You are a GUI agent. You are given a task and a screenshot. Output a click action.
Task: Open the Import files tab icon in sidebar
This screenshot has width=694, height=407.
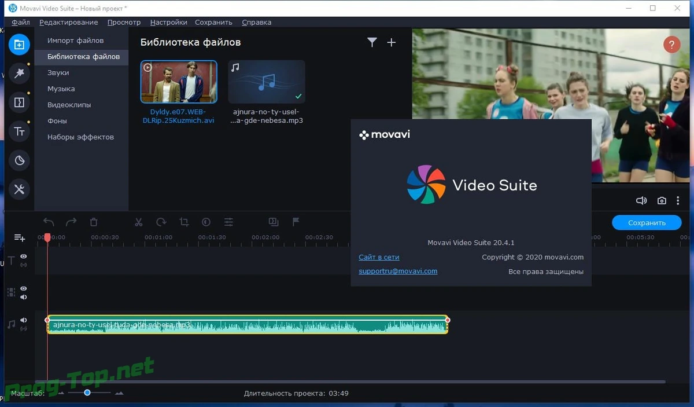(19, 45)
